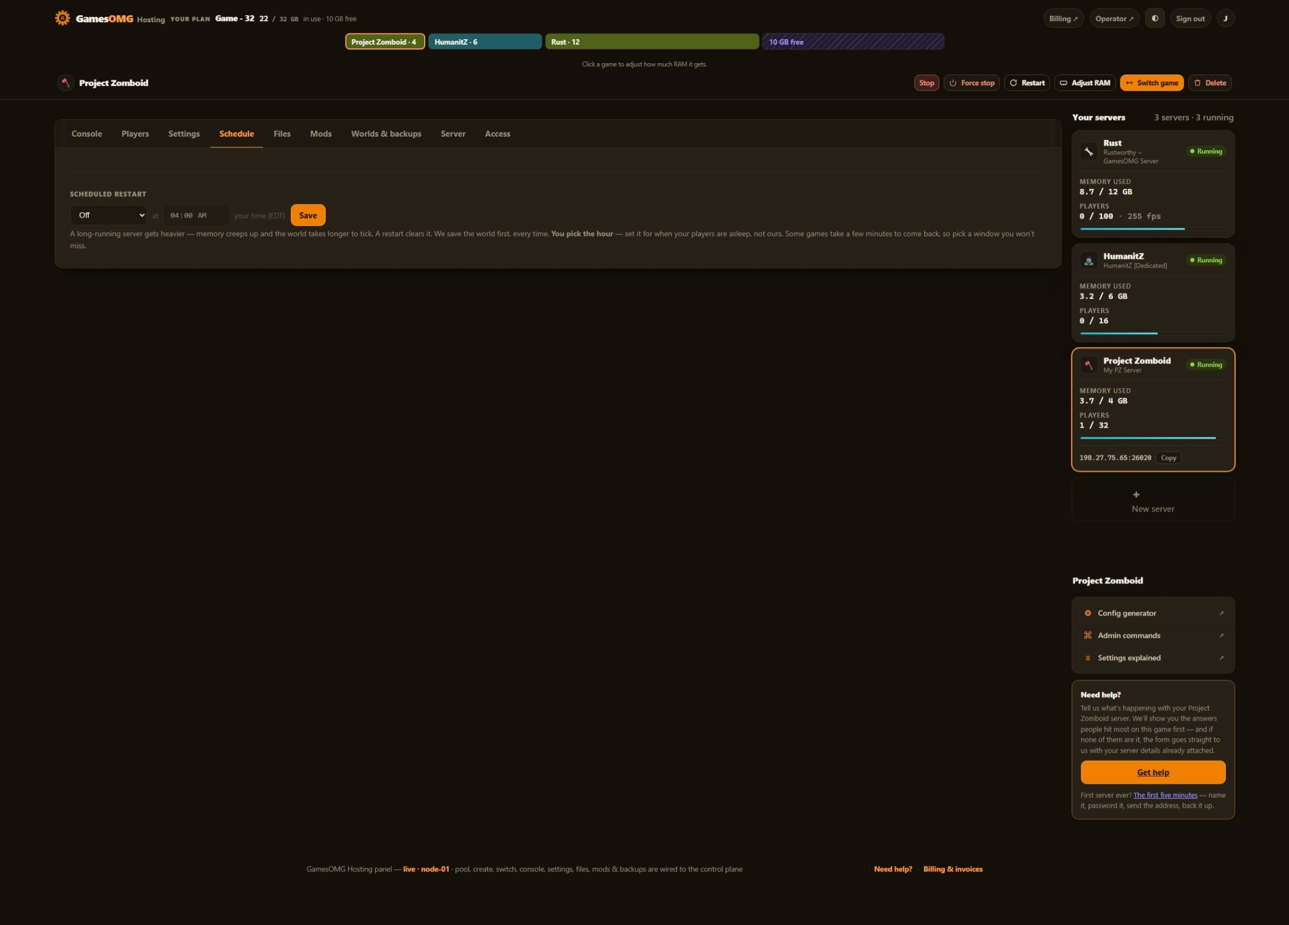Select the Project Zomboid · 4 RAM segment
The height and width of the screenshot is (925, 1289).
click(385, 42)
